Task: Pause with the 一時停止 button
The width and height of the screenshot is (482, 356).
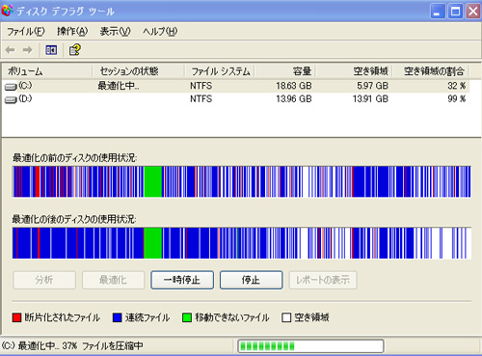Action: (x=182, y=280)
